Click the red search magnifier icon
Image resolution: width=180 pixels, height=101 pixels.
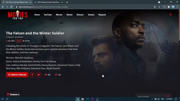click(x=170, y=15)
